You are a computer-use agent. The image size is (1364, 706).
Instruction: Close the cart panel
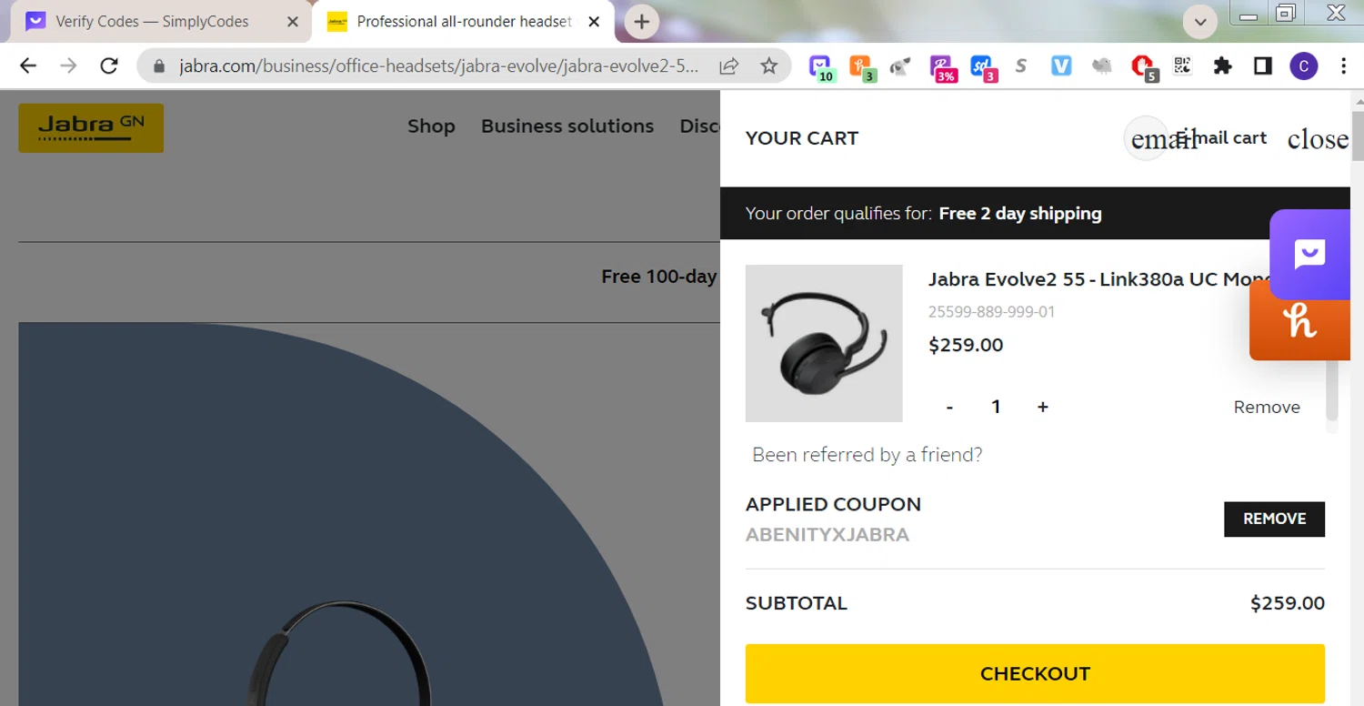point(1318,139)
